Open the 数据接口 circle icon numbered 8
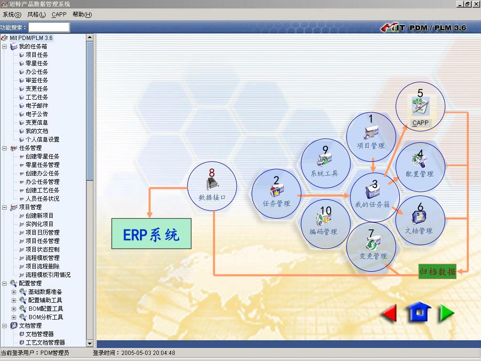The height and width of the screenshot is (361, 481). click(212, 186)
